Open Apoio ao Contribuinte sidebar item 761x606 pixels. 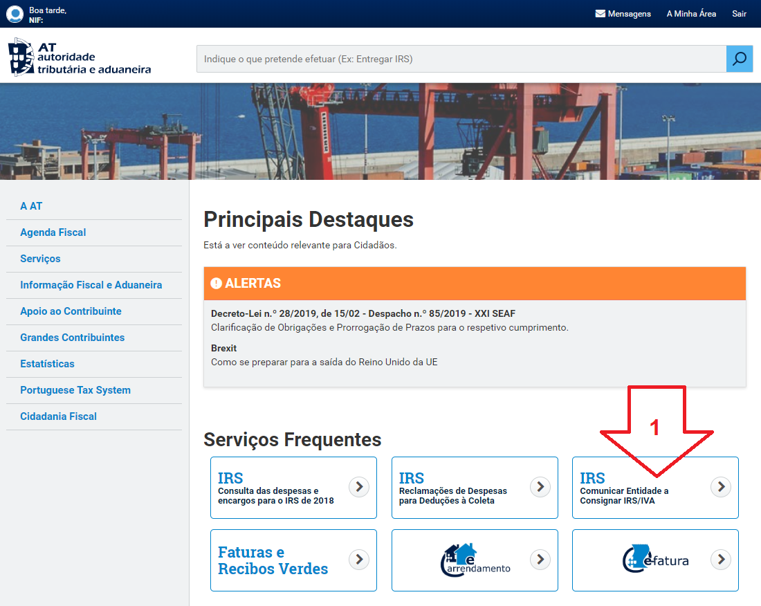pyautogui.click(x=71, y=311)
